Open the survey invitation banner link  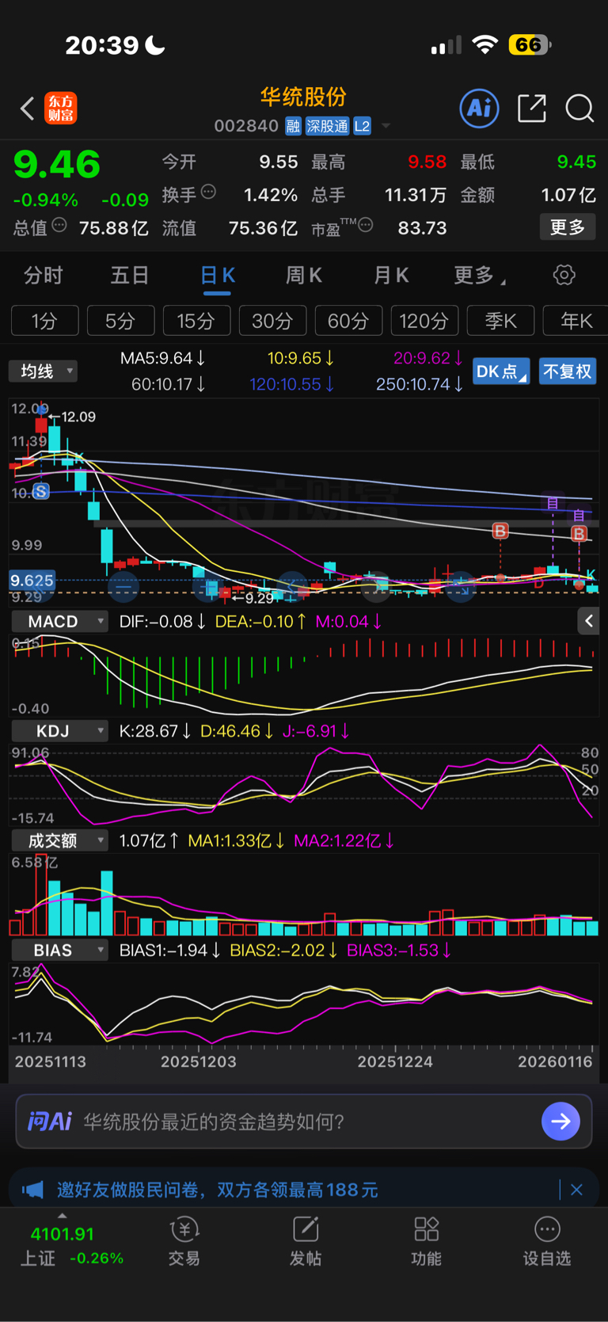click(x=218, y=1190)
